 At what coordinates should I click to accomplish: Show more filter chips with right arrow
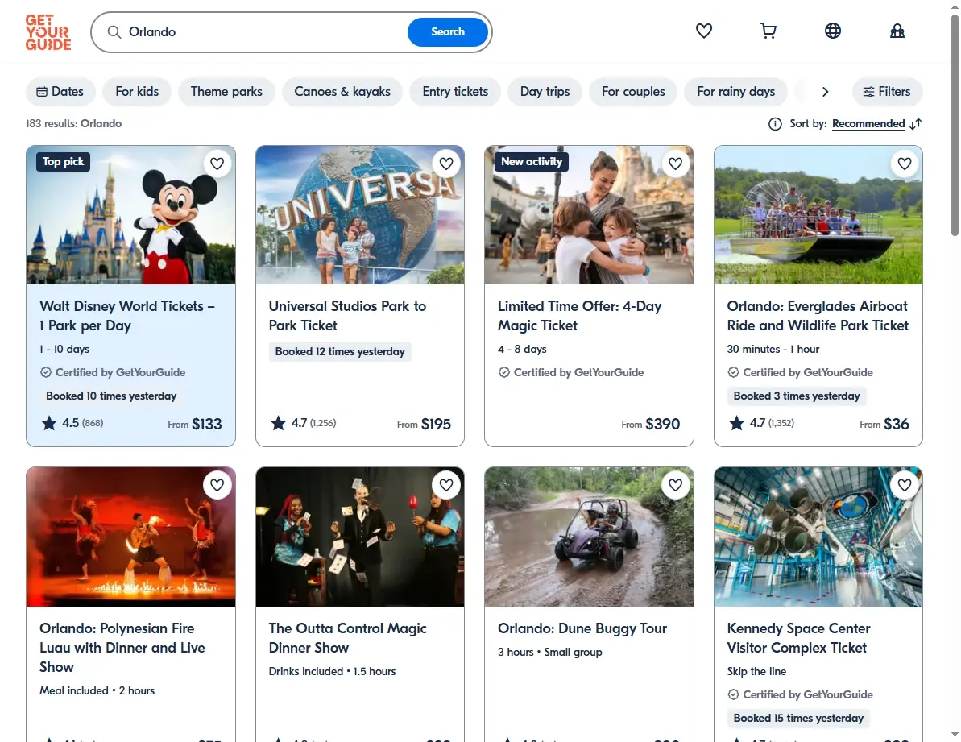(x=825, y=92)
